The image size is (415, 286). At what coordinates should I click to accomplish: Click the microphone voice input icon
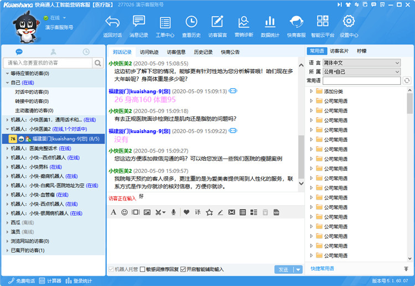point(173,212)
